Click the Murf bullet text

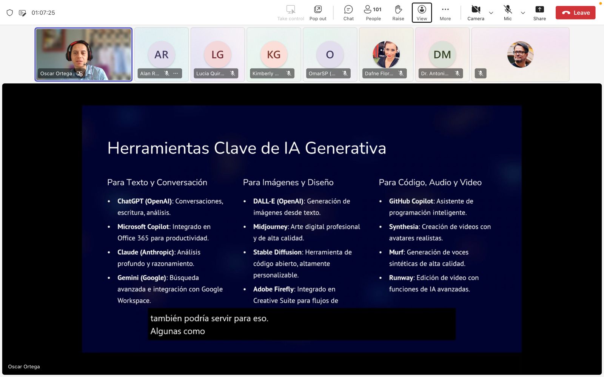(429, 258)
